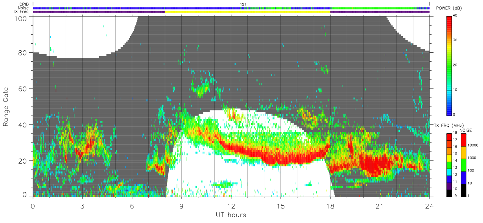
Task: Select the 24 tick on UT hours axis
Action: pos(429,206)
